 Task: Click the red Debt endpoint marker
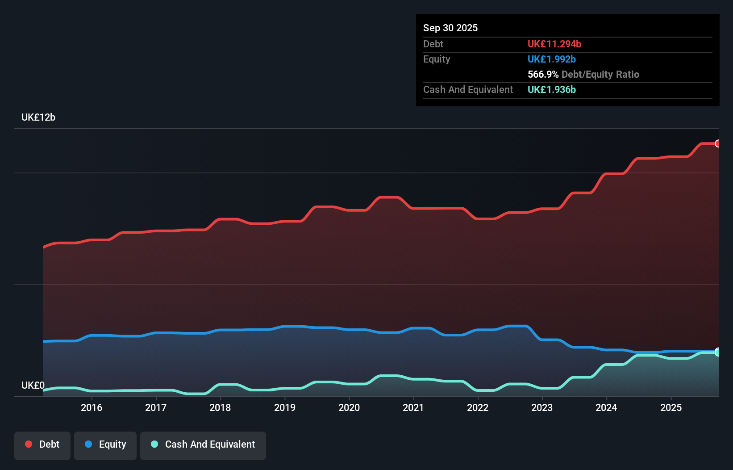(x=717, y=143)
